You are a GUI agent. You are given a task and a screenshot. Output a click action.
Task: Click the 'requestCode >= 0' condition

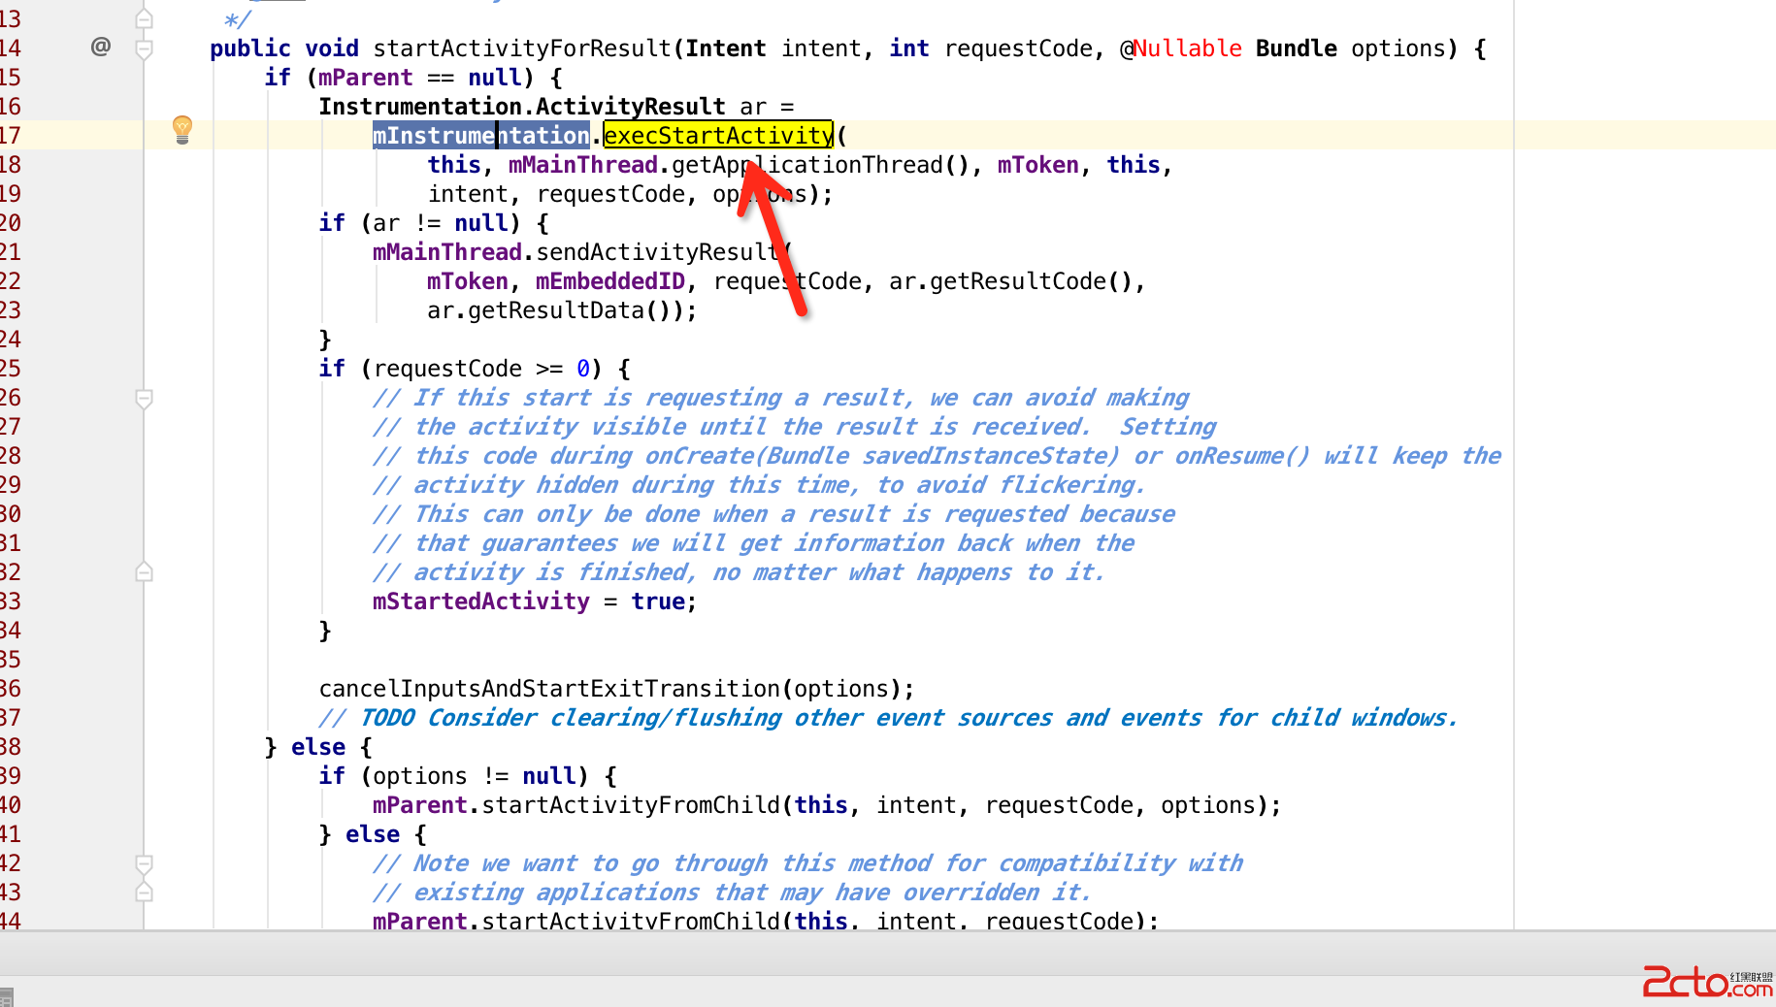click(481, 369)
